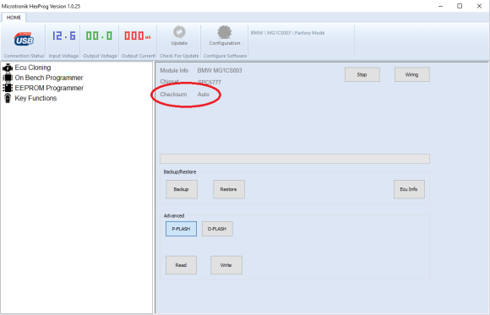490x315 pixels.
Task: Click the Write button
Action: click(226, 265)
